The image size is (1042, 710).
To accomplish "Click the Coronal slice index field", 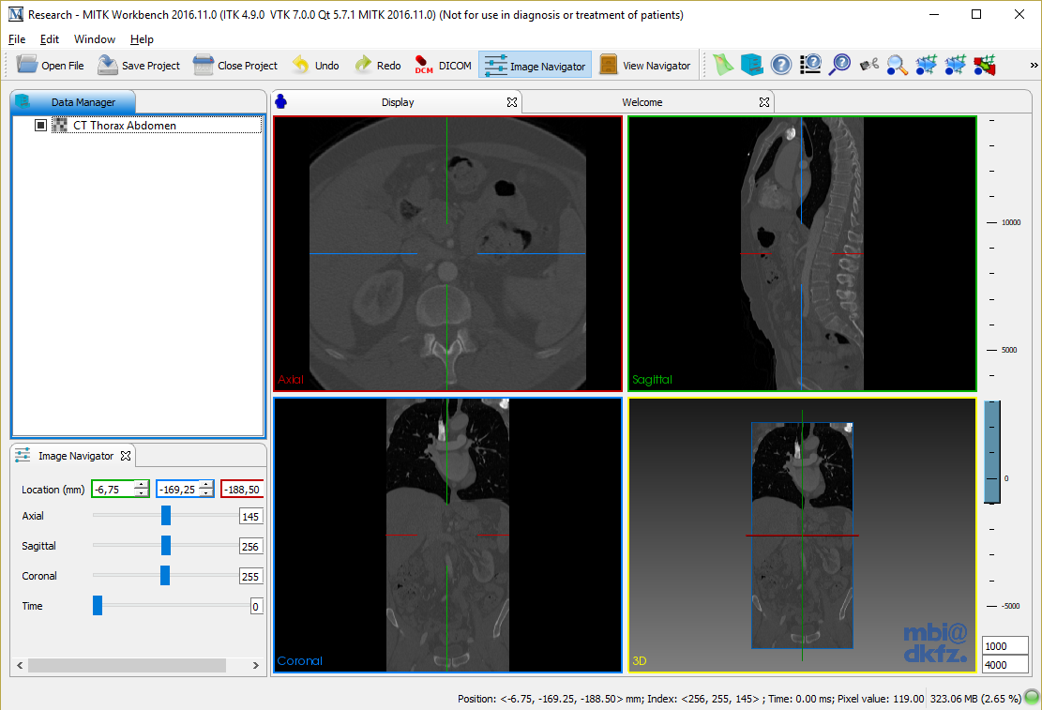I will [x=250, y=577].
